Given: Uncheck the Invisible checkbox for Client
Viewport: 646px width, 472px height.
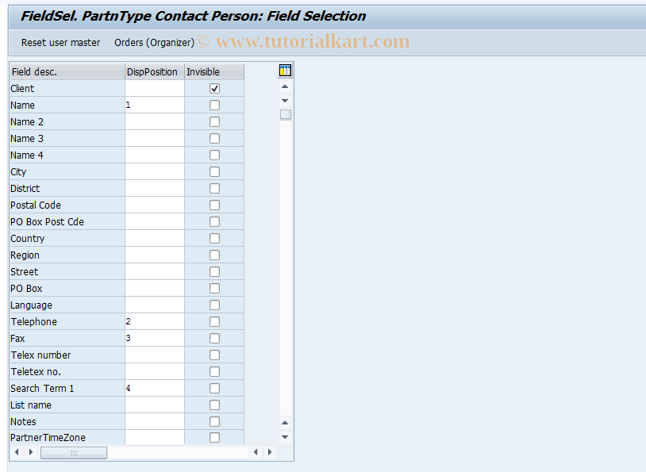Looking at the screenshot, I should 214,89.
